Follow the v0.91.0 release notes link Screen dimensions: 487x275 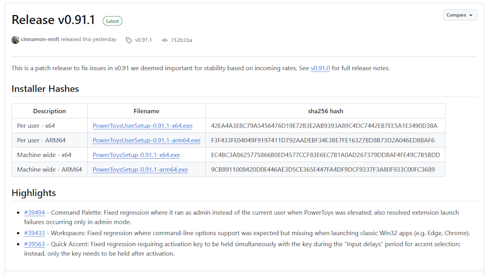(320, 68)
